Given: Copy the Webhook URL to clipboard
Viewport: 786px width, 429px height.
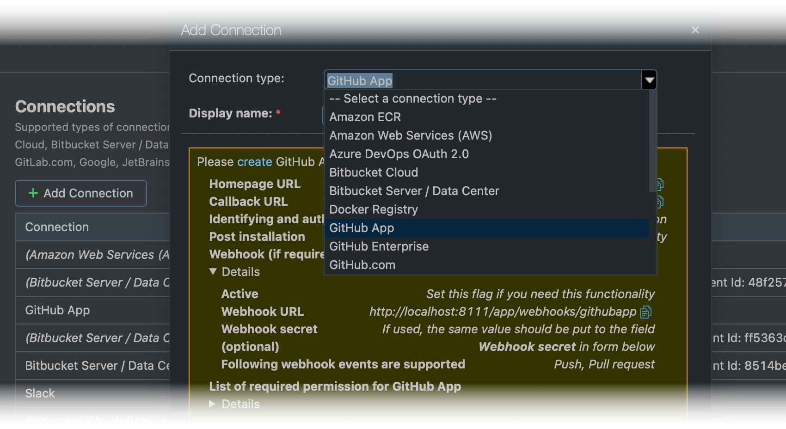Looking at the screenshot, I should point(646,312).
